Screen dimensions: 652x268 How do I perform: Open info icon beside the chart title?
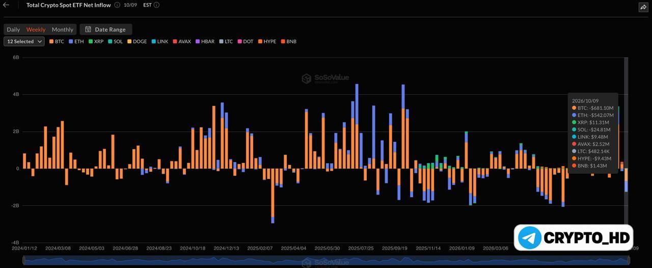(x=117, y=5)
